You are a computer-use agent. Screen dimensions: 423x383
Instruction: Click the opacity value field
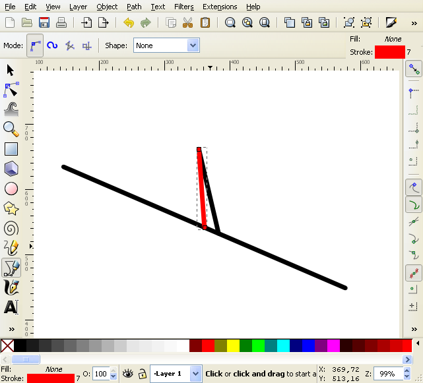(x=101, y=374)
